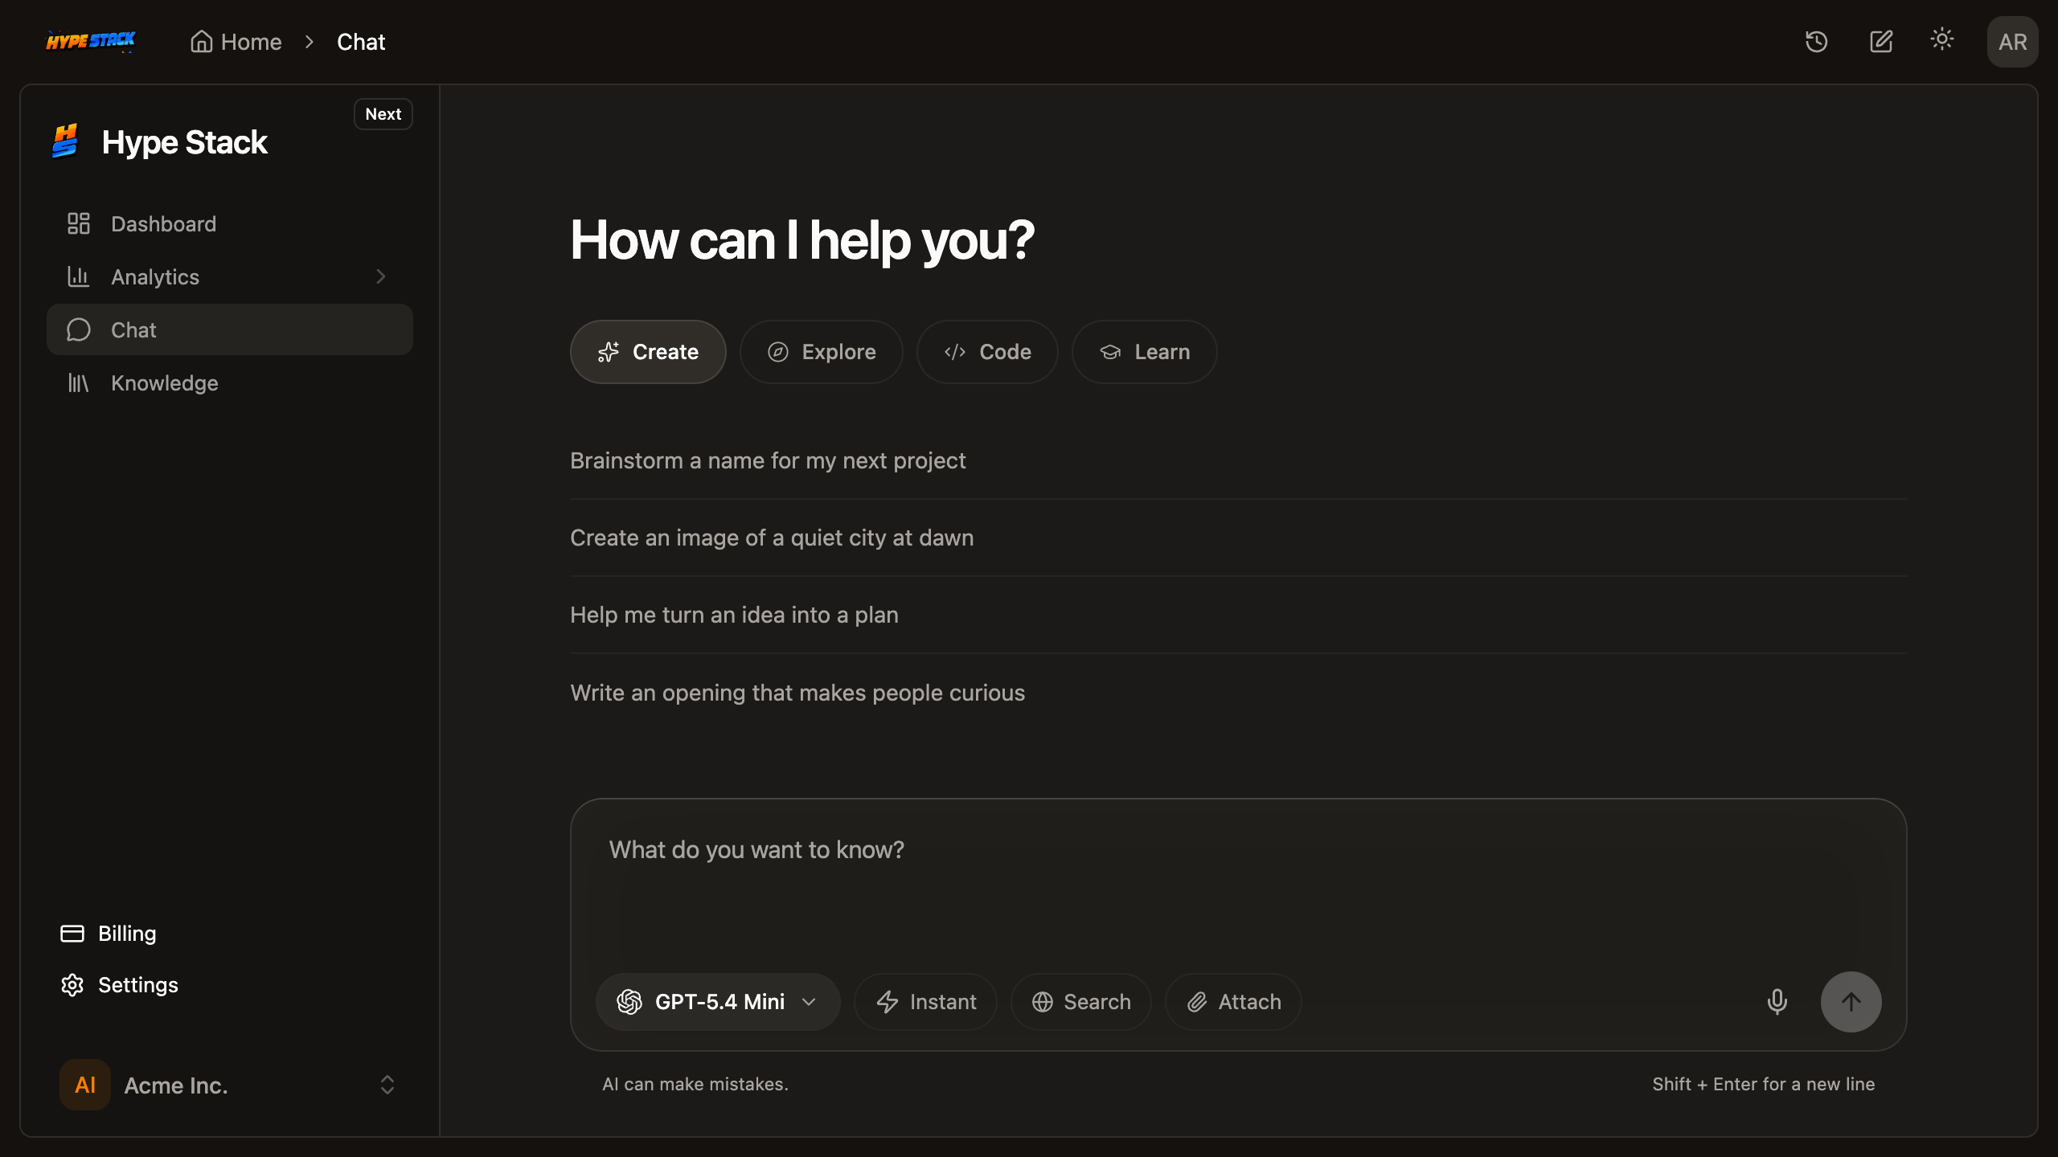The width and height of the screenshot is (2058, 1157).
Task: Open chat history clock icon
Action: (x=1816, y=42)
